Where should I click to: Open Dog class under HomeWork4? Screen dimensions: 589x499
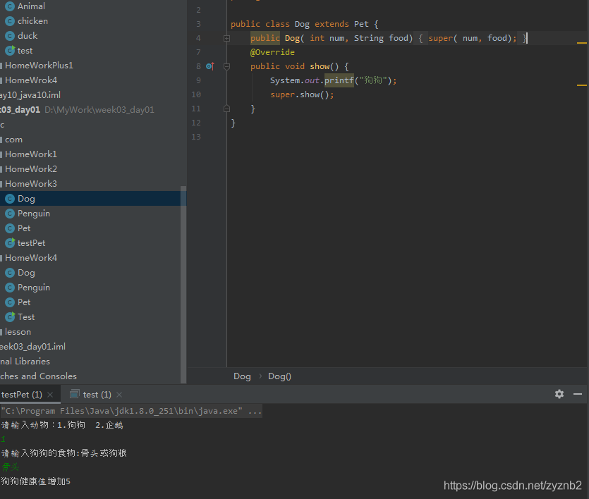point(26,273)
